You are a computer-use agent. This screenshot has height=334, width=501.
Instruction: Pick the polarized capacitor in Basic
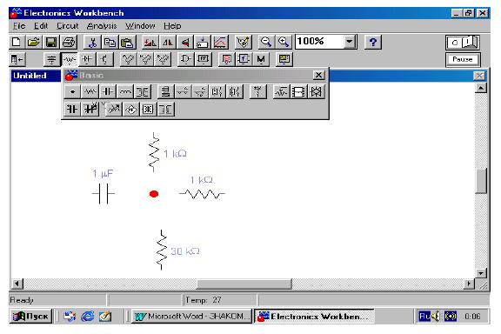72,110
